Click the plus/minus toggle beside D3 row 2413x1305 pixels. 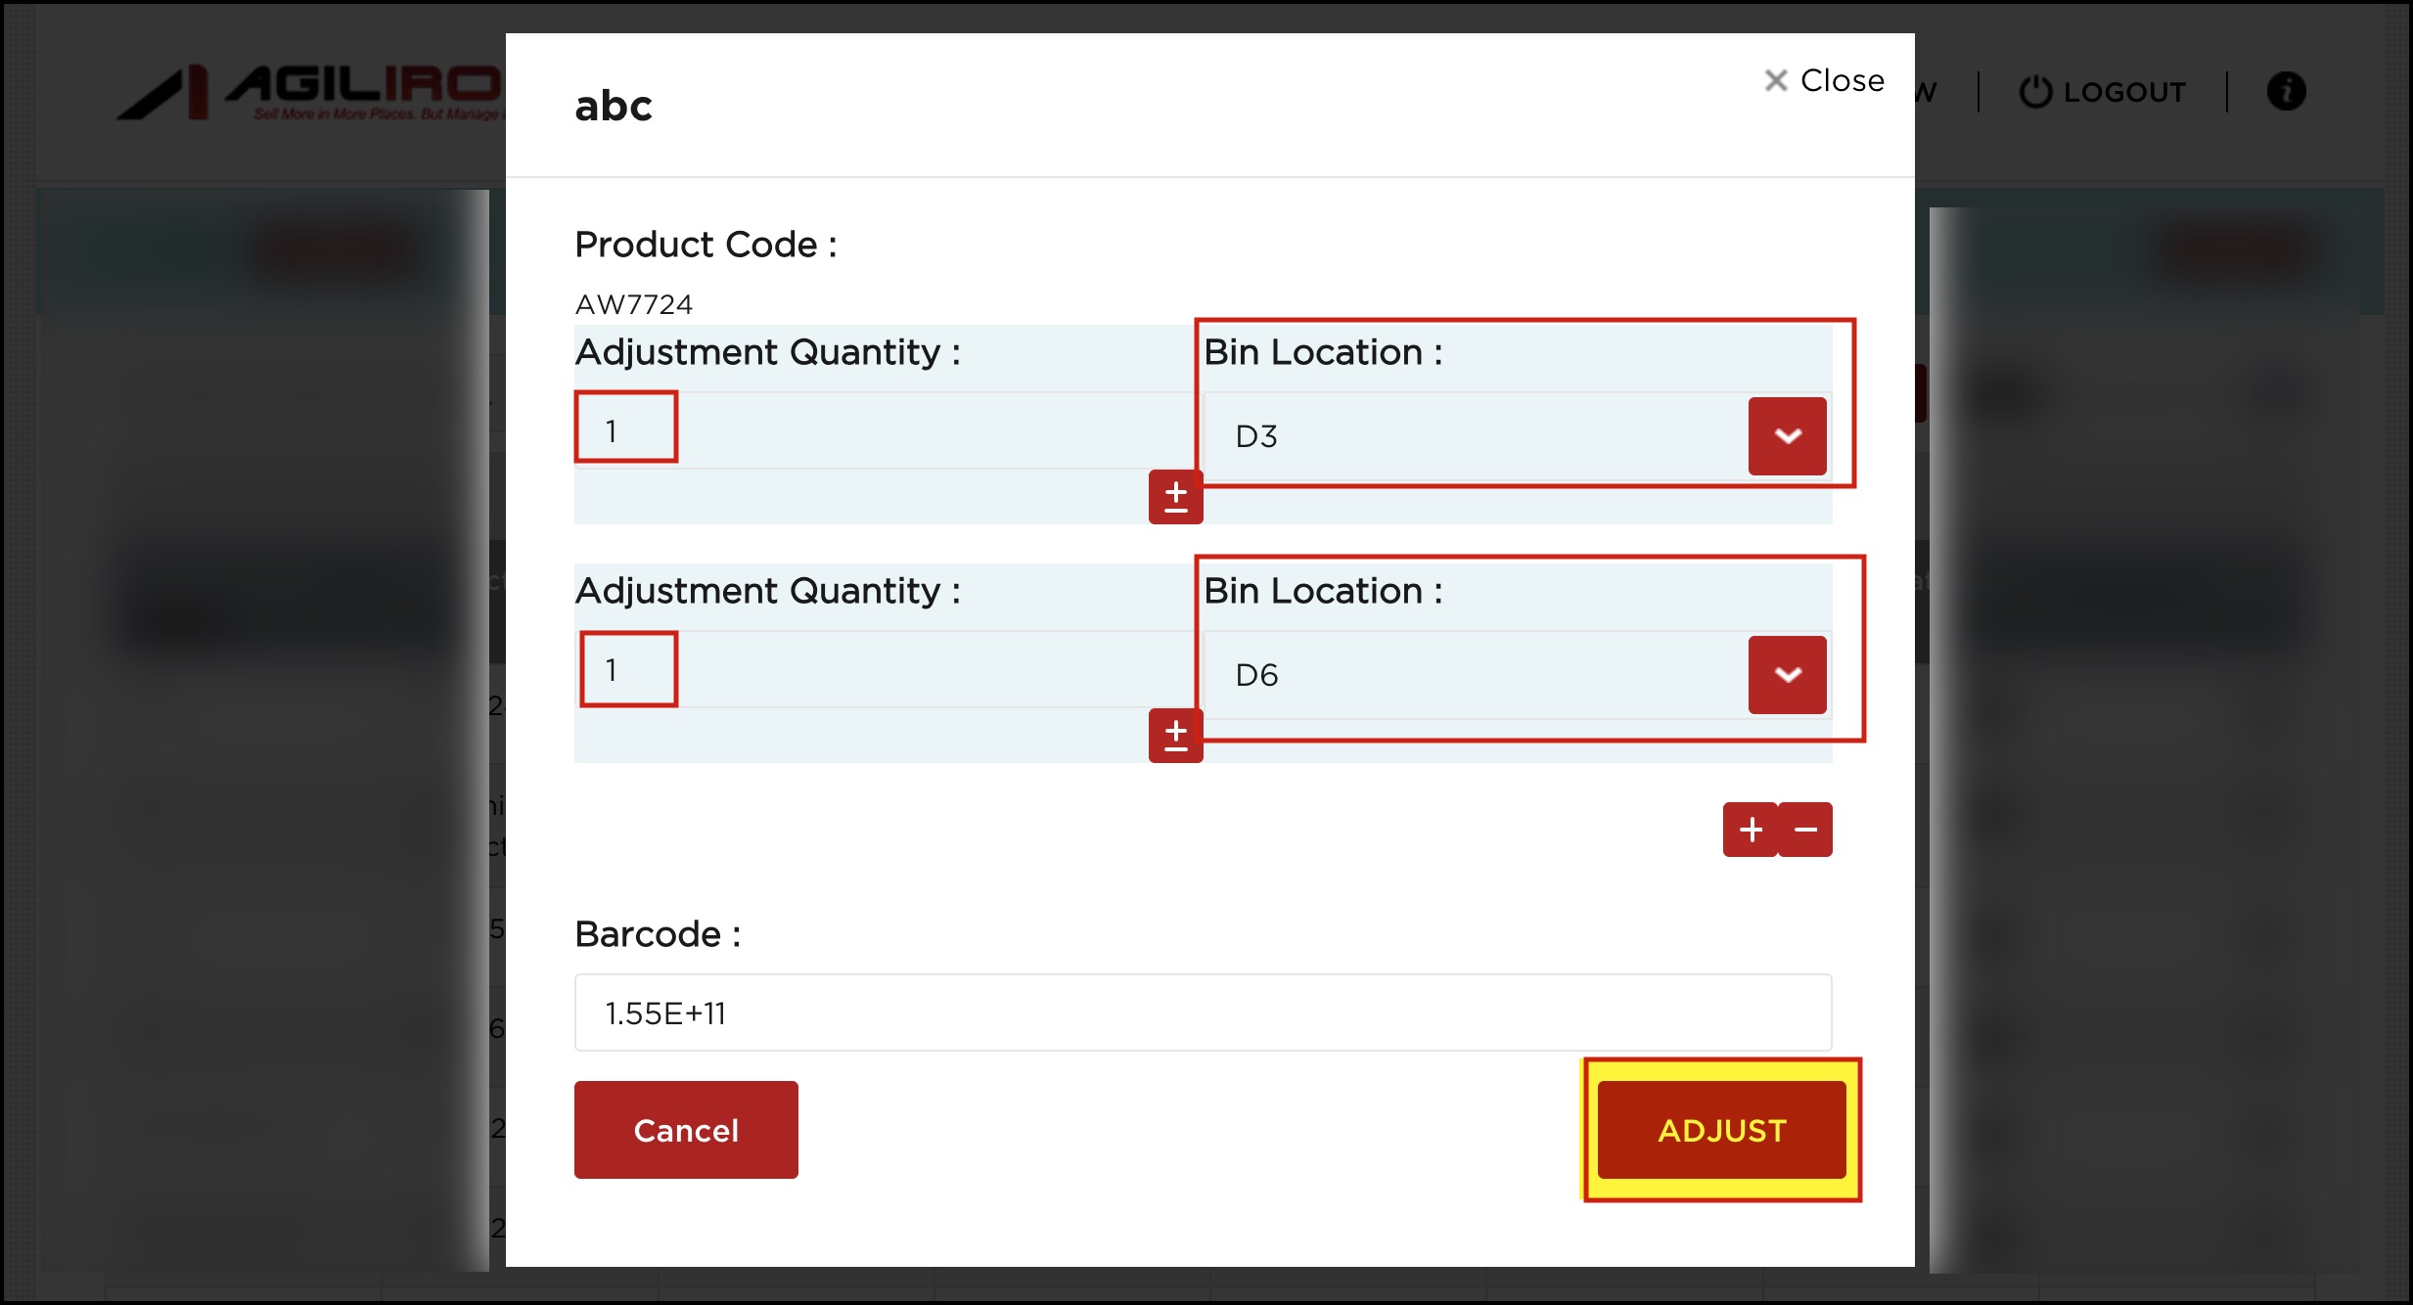(x=1175, y=497)
